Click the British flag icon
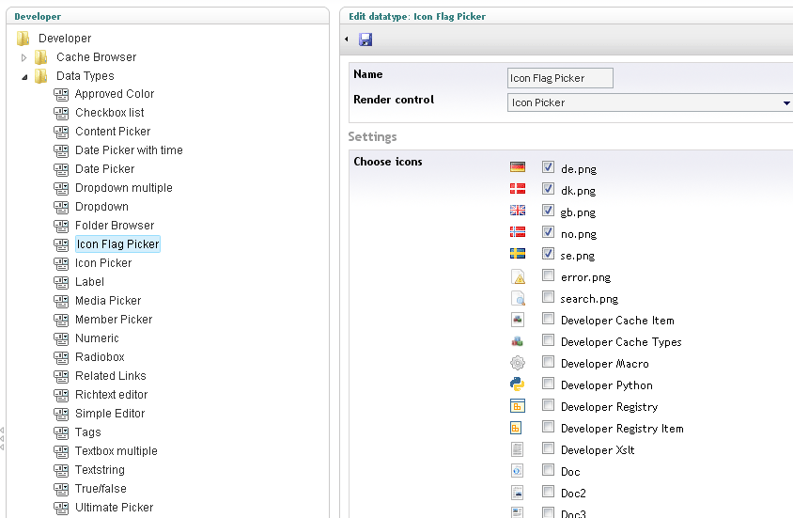 pyautogui.click(x=518, y=210)
